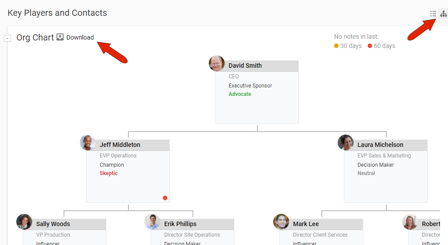Collapse the Org Chart section

click(8, 38)
